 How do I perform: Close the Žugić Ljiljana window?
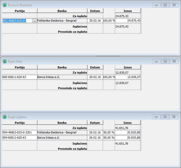[174, 117]
